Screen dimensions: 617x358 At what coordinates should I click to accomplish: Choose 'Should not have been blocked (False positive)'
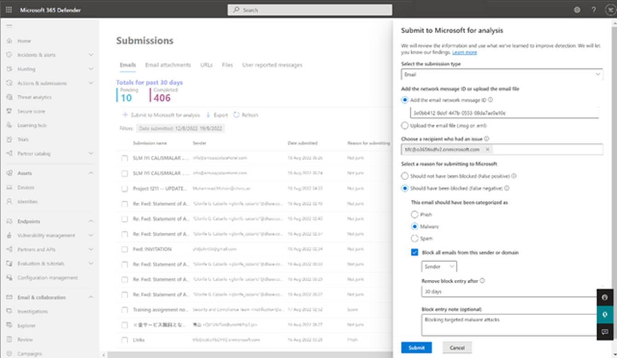coord(405,176)
